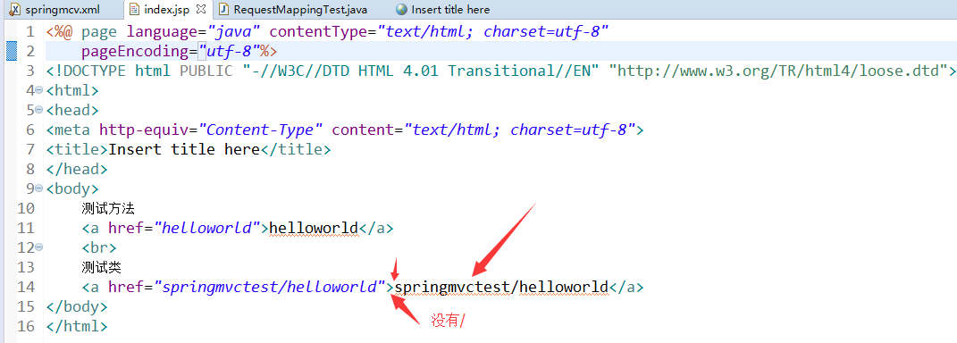Screen dimensions: 957x343
Task: Click the JSP file icon on index.jsp tab
Action: coord(135,10)
